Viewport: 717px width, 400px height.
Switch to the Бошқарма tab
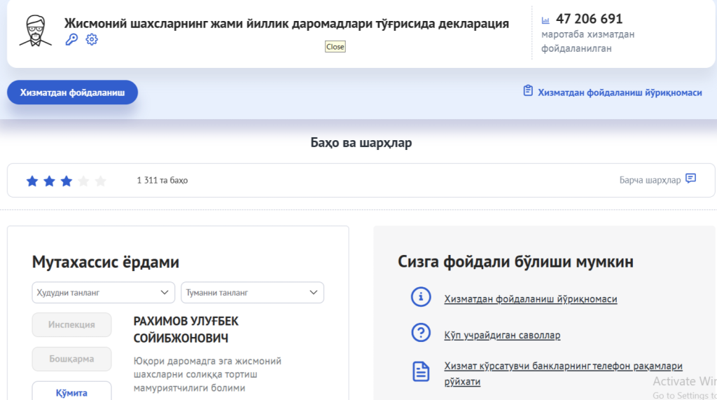(72, 359)
